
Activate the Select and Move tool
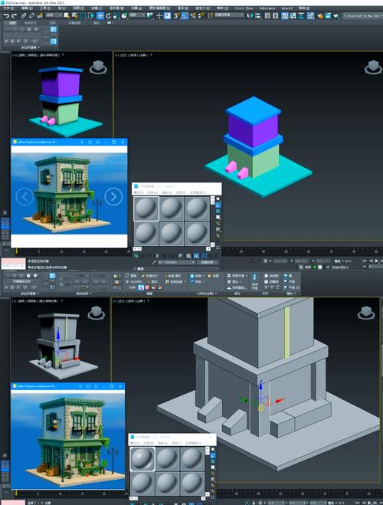[100, 15]
